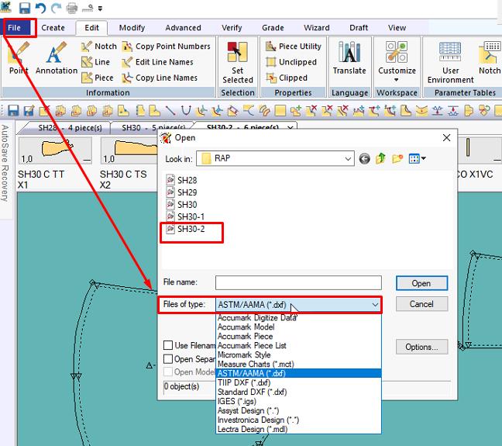Click the Undo arrow icon
Image resolution: width=502 pixels, height=446 pixels.
point(40,8)
